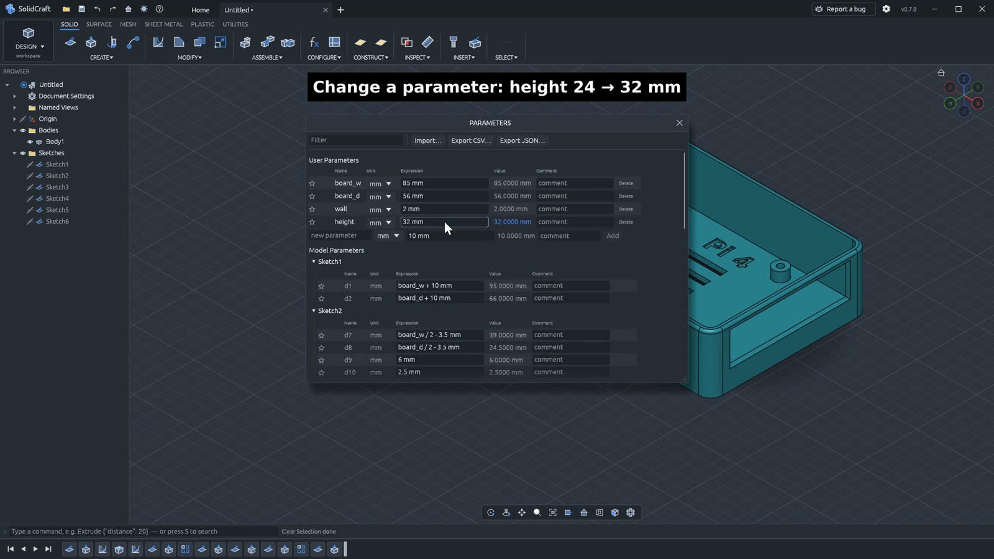The width and height of the screenshot is (994, 559).
Task: Collapse the Sketch2 model parameters group
Action: [x=314, y=311]
